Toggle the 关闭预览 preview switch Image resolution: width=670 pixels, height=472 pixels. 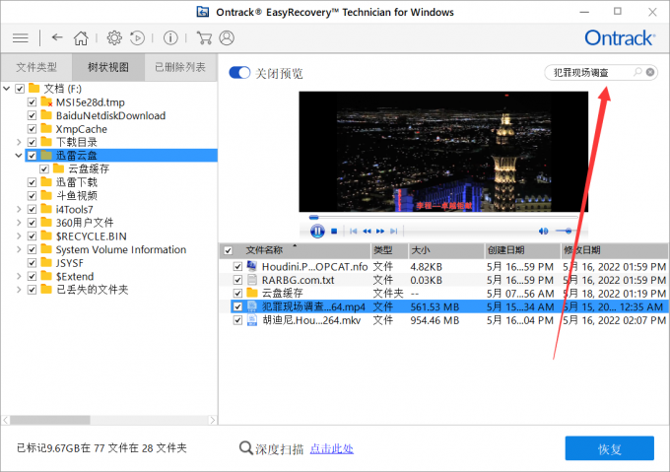pos(238,73)
